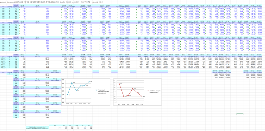Click the 6.3 data point on red chart
The image size is (265, 131).
[x=133, y=89]
